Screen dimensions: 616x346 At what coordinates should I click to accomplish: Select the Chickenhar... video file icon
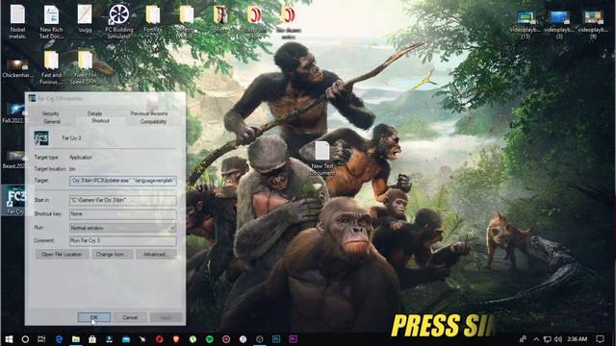click(x=17, y=68)
